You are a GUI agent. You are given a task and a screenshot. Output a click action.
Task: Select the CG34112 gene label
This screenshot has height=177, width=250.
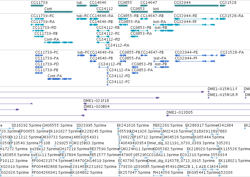(105, 9)
